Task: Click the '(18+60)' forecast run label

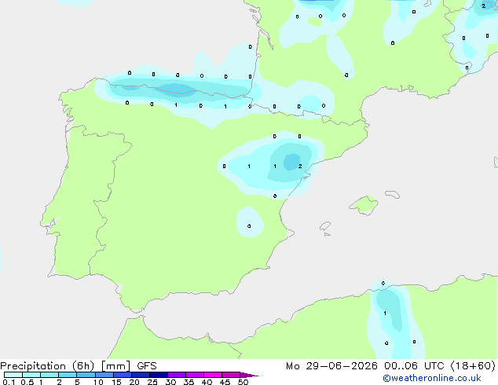Action: tap(473, 366)
